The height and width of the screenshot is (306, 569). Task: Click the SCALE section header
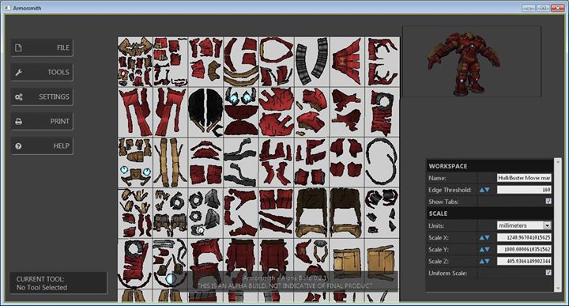[x=489, y=213]
